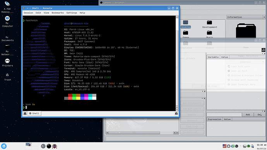Screen dimensions: 267x150
Task: Click the View Code button
Action: pyautogui.click(x=192, y=126)
